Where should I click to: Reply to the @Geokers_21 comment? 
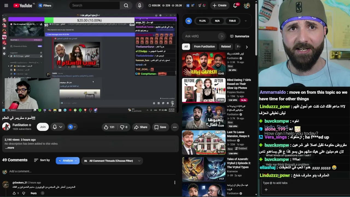(34, 193)
